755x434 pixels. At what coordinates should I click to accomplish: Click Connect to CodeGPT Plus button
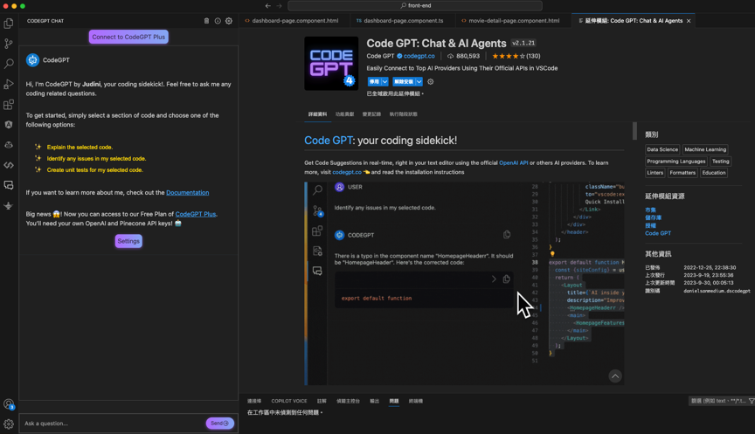click(x=128, y=37)
